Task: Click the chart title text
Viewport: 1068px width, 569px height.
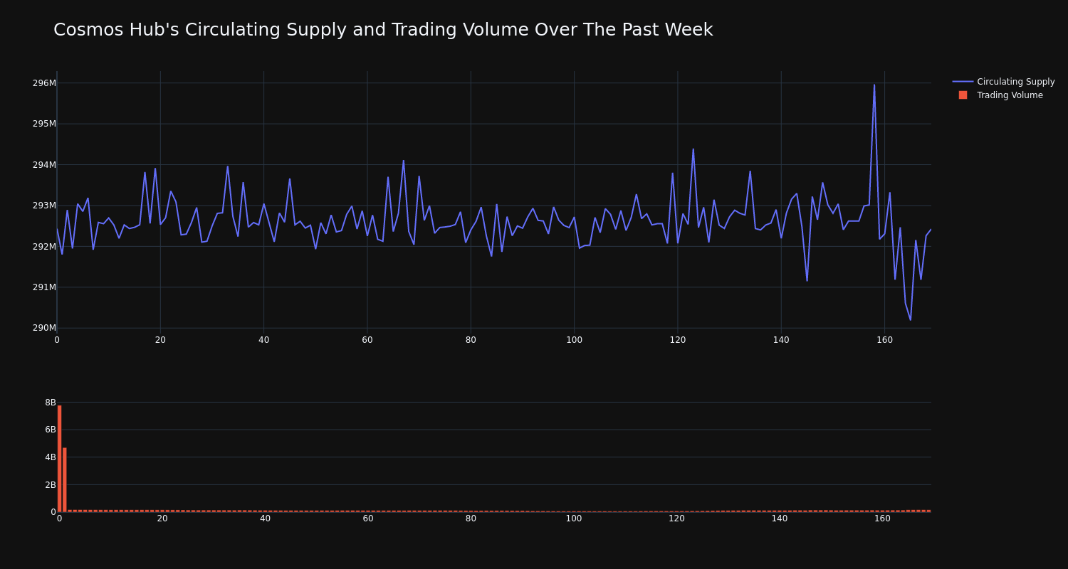Action: (x=383, y=30)
